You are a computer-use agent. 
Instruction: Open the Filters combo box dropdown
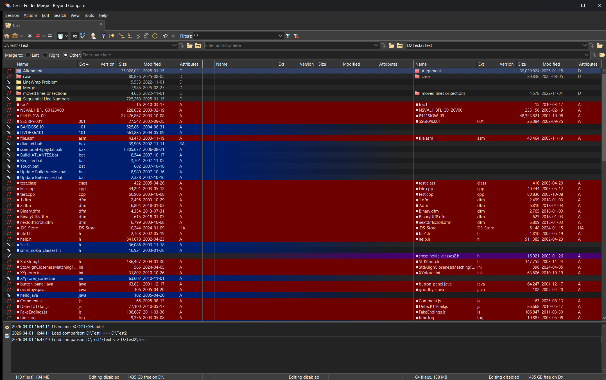(280, 36)
